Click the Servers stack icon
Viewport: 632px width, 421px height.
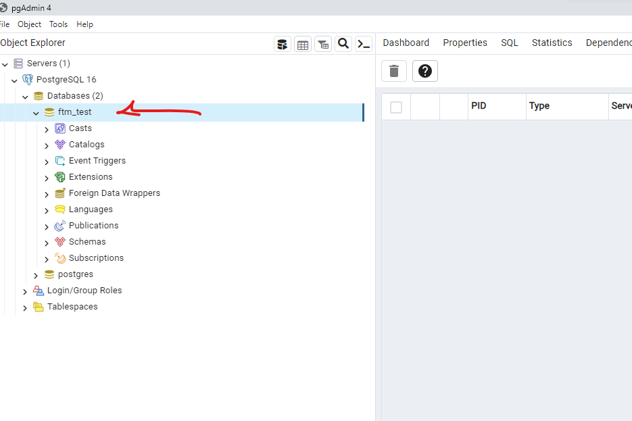[x=18, y=64]
